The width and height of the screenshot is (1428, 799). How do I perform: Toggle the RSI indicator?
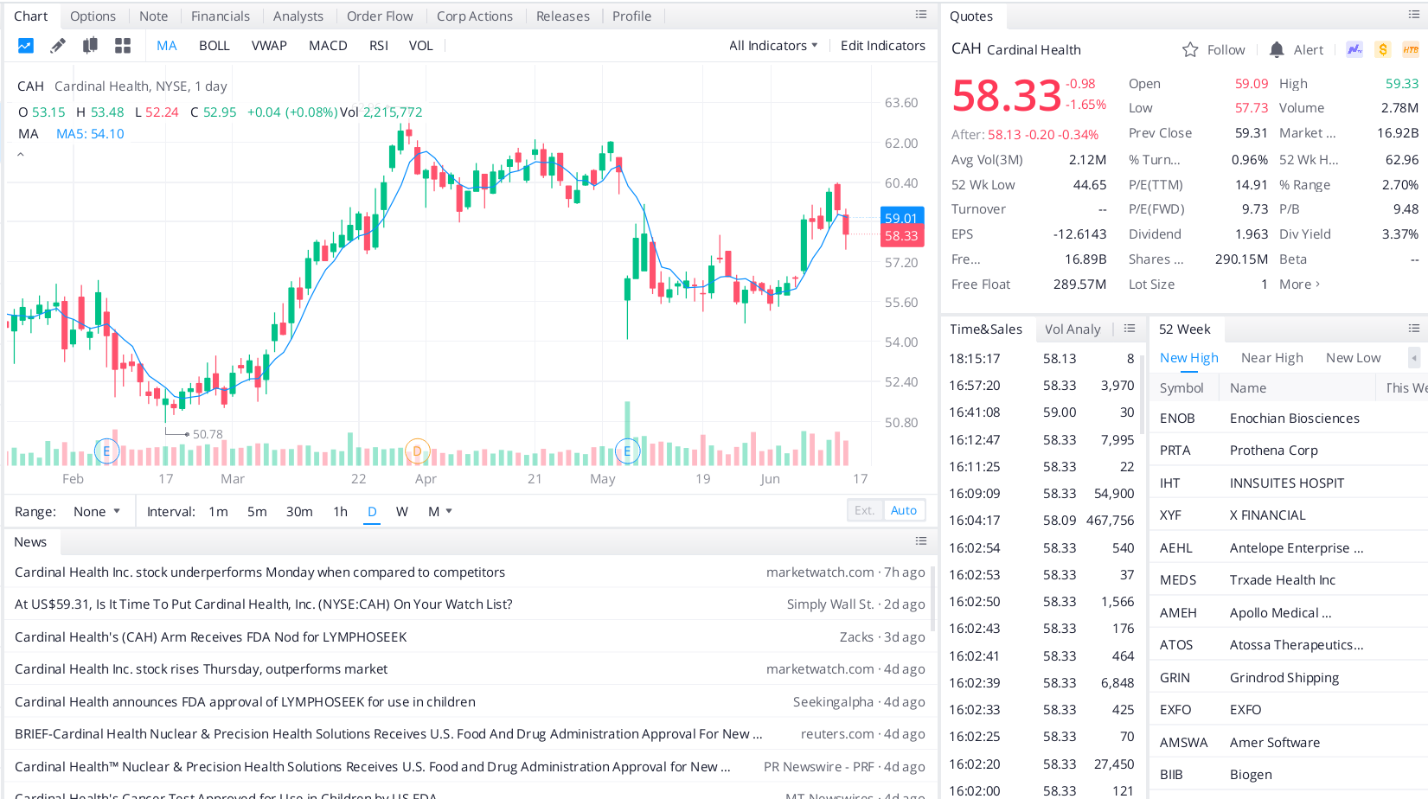(379, 46)
